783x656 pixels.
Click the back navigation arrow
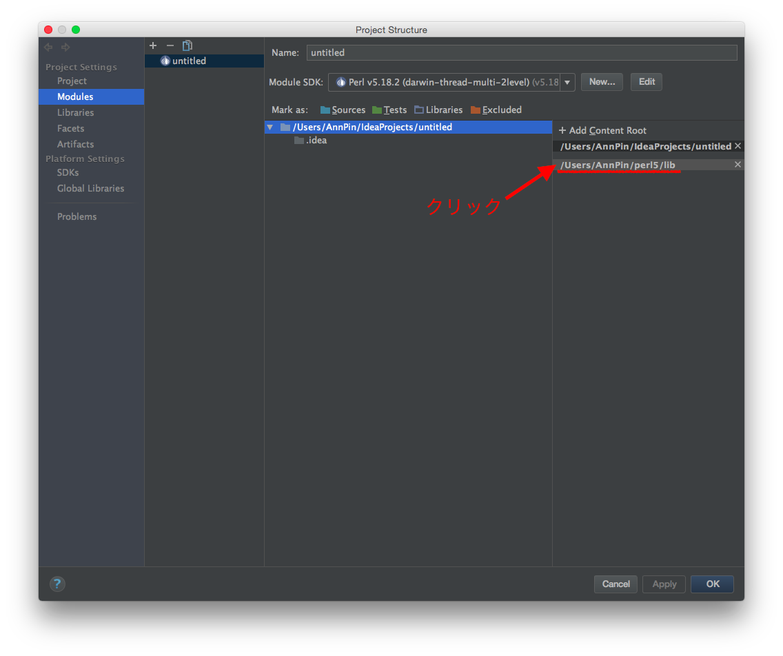point(48,47)
